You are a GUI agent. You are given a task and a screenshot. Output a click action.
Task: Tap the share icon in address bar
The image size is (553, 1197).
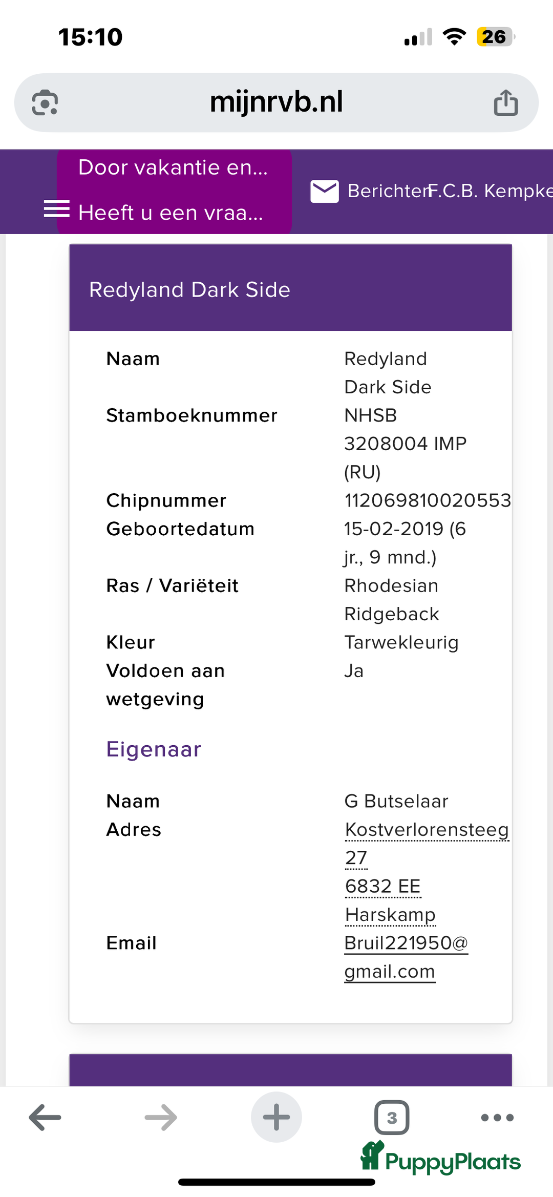(505, 102)
